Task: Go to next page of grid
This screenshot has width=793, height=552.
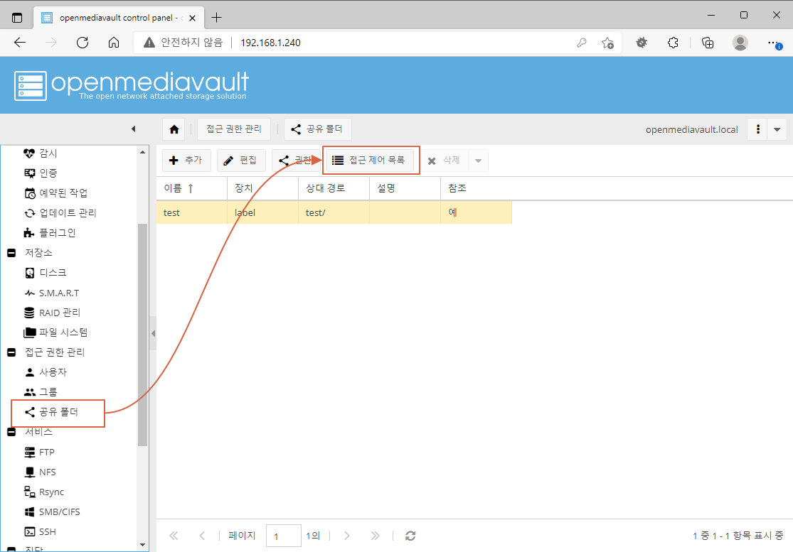Action: (x=347, y=536)
